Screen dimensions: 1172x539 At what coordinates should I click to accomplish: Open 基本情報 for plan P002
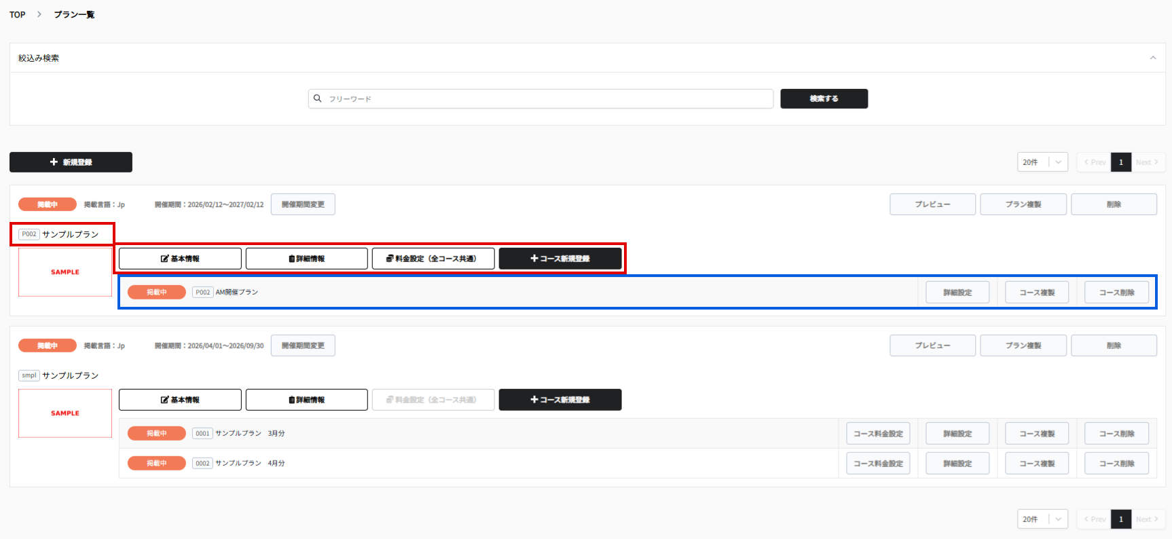(180, 259)
